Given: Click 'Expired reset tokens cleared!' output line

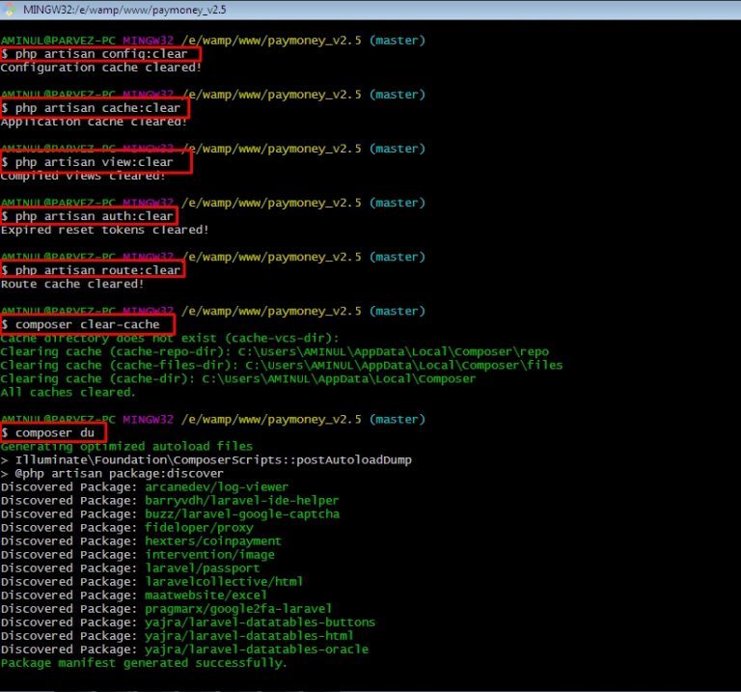Looking at the screenshot, I should coord(104,230).
